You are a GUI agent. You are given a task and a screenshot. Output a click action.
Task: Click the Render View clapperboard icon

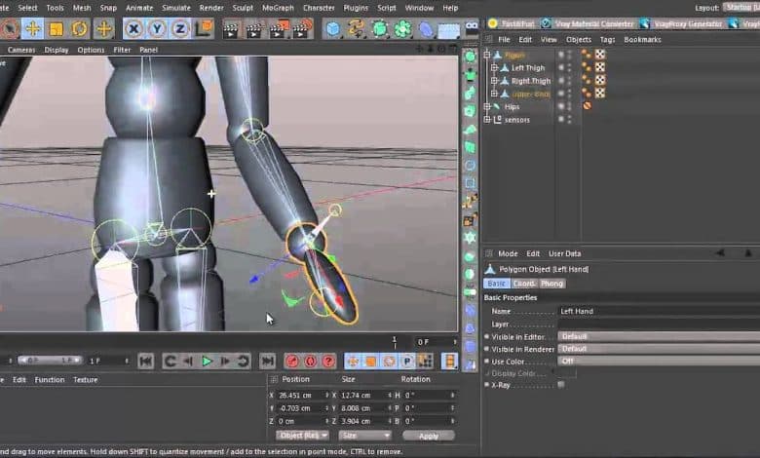[232, 29]
